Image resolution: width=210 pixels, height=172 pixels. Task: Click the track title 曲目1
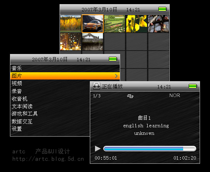coord(144,118)
